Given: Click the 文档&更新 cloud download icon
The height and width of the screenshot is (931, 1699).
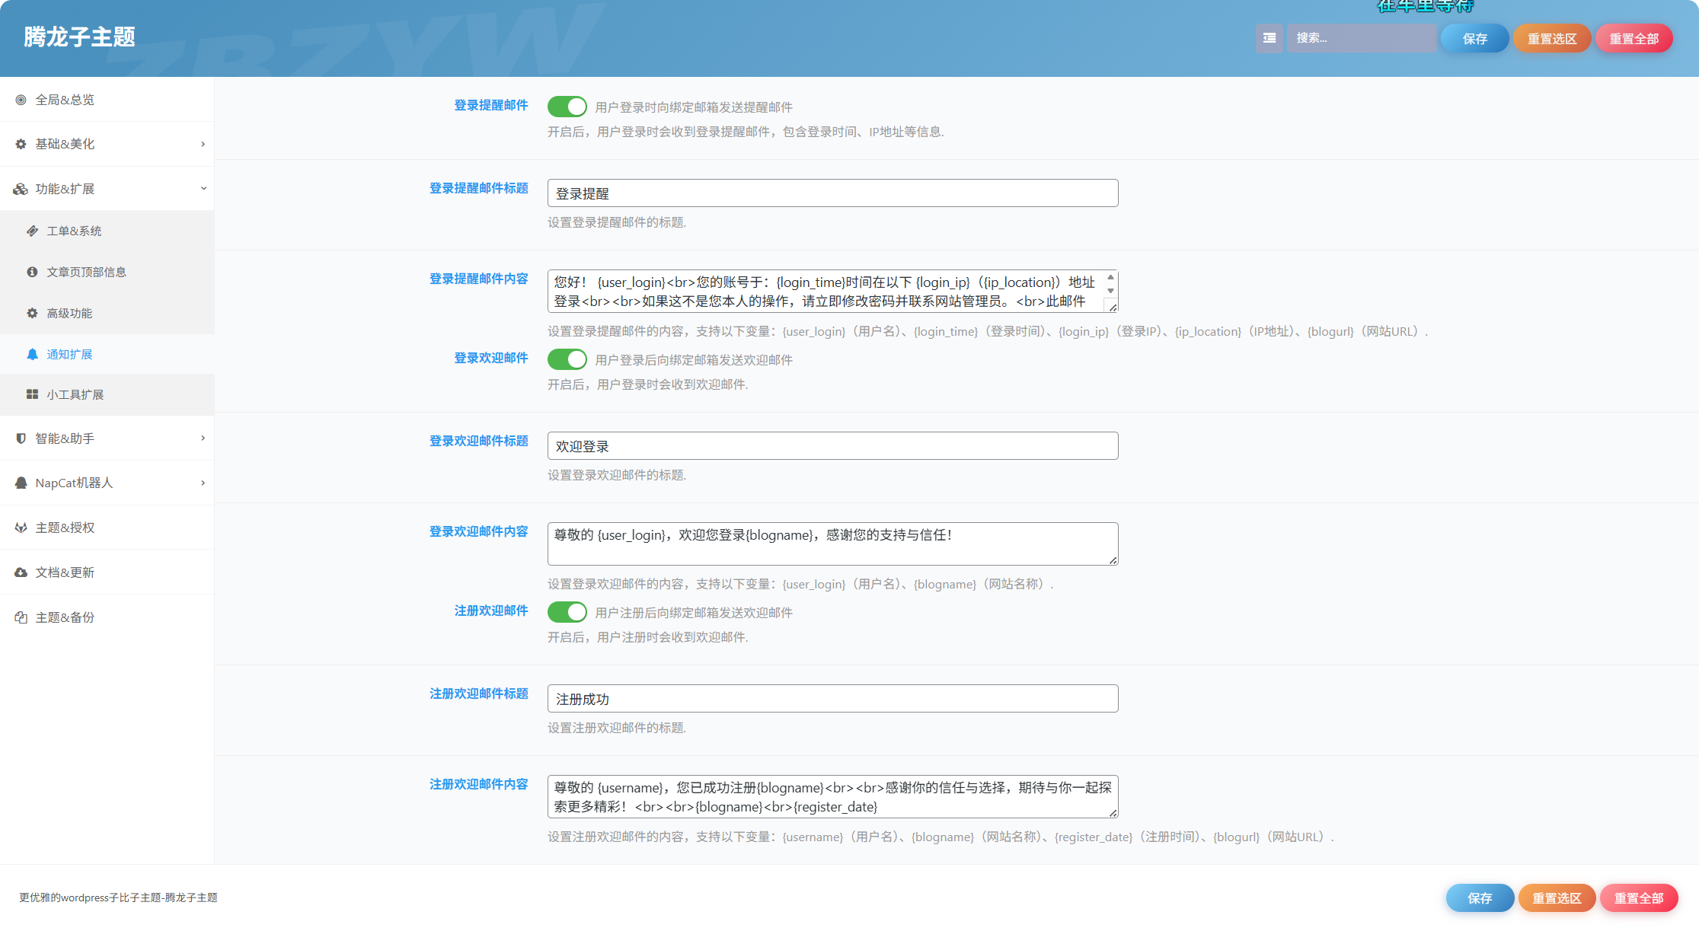Looking at the screenshot, I should point(21,572).
